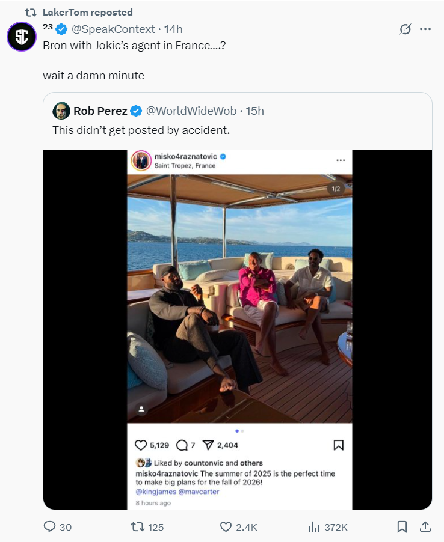The height and width of the screenshot is (542, 444).
Task: Open Rob Perez's profile avatar
Action: tap(61, 111)
